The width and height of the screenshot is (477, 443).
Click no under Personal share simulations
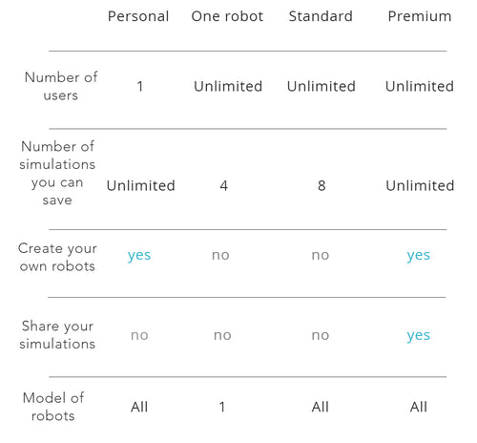point(139,335)
